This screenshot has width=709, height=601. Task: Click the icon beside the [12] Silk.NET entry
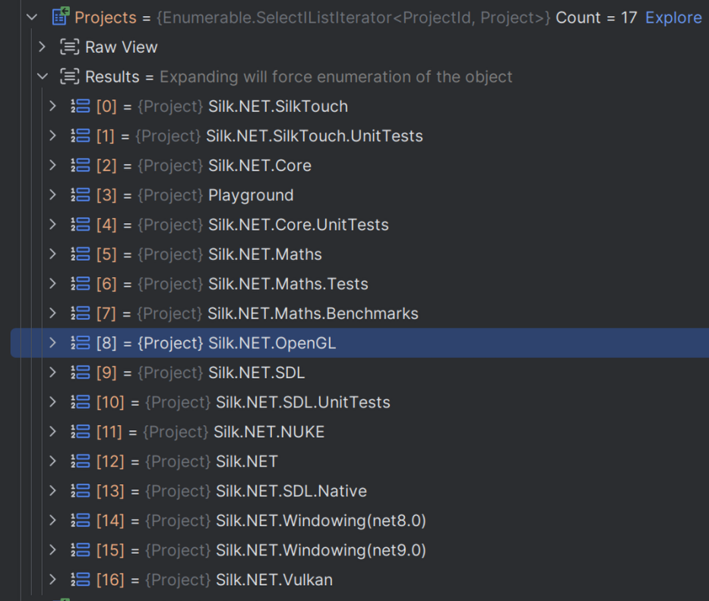click(81, 461)
